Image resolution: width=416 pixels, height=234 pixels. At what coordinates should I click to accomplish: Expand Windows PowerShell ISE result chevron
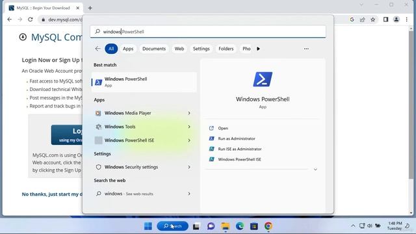coord(189,140)
